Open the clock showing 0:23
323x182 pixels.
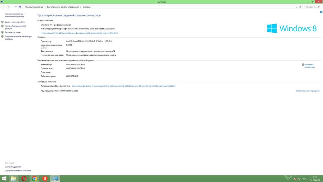[315, 179]
